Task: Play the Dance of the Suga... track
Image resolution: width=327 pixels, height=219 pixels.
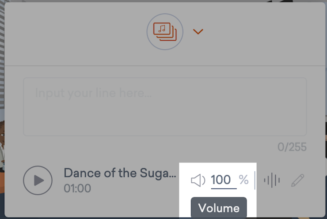Action: [38, 180]
